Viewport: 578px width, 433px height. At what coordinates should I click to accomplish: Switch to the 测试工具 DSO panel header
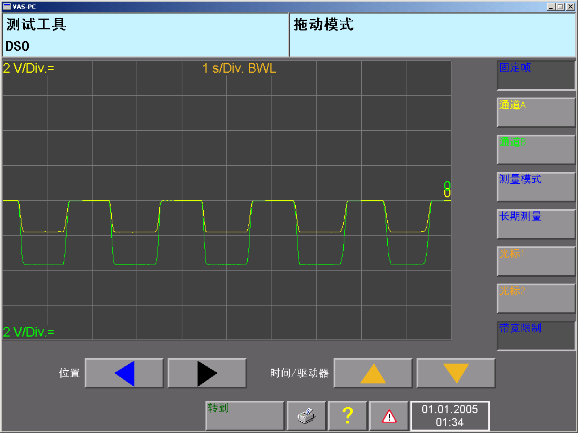click(x=144, y=34)
